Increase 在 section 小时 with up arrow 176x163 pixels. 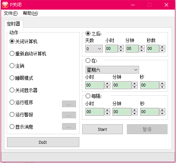[107, 84]
